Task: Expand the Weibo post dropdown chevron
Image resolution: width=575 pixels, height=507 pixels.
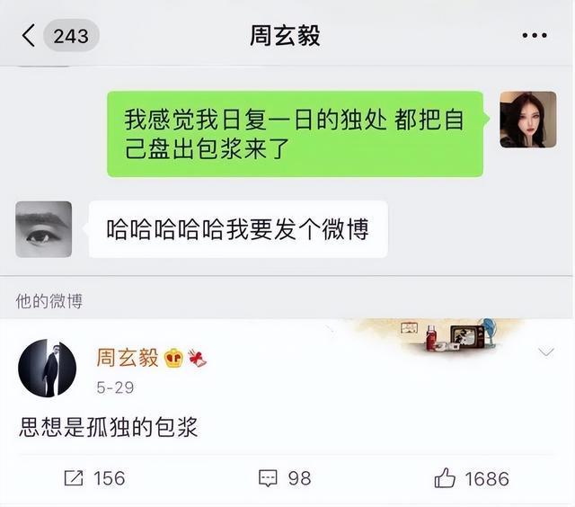Action: [546, 352]
